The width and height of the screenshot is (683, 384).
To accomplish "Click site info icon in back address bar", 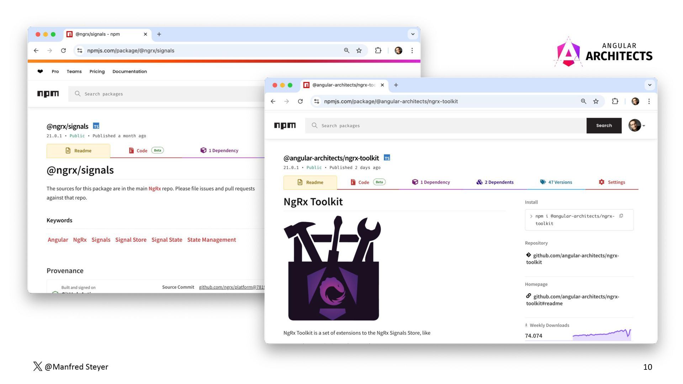I will 80,50.
